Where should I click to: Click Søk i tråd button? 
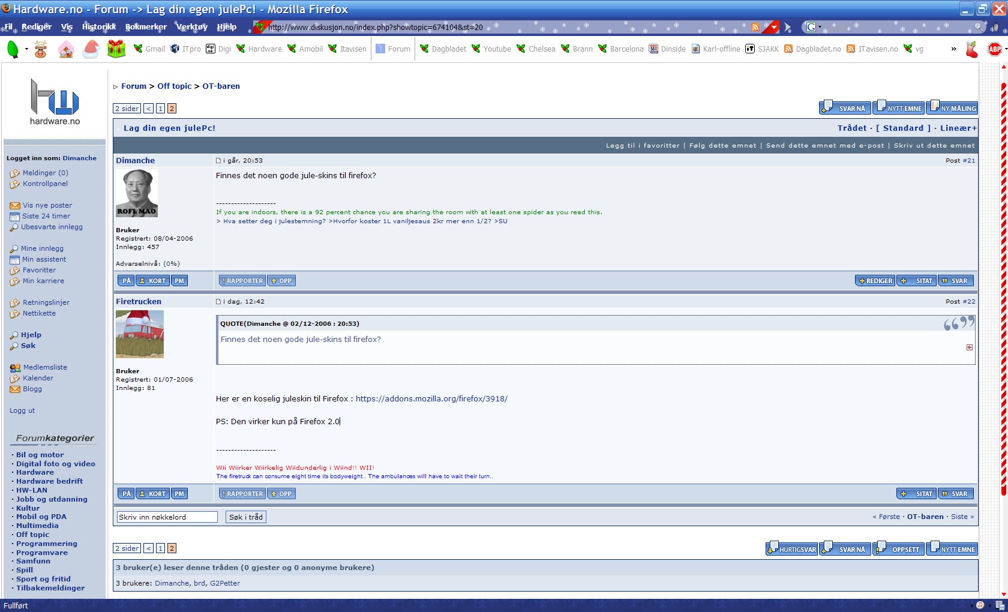click(x=246, y=517)
